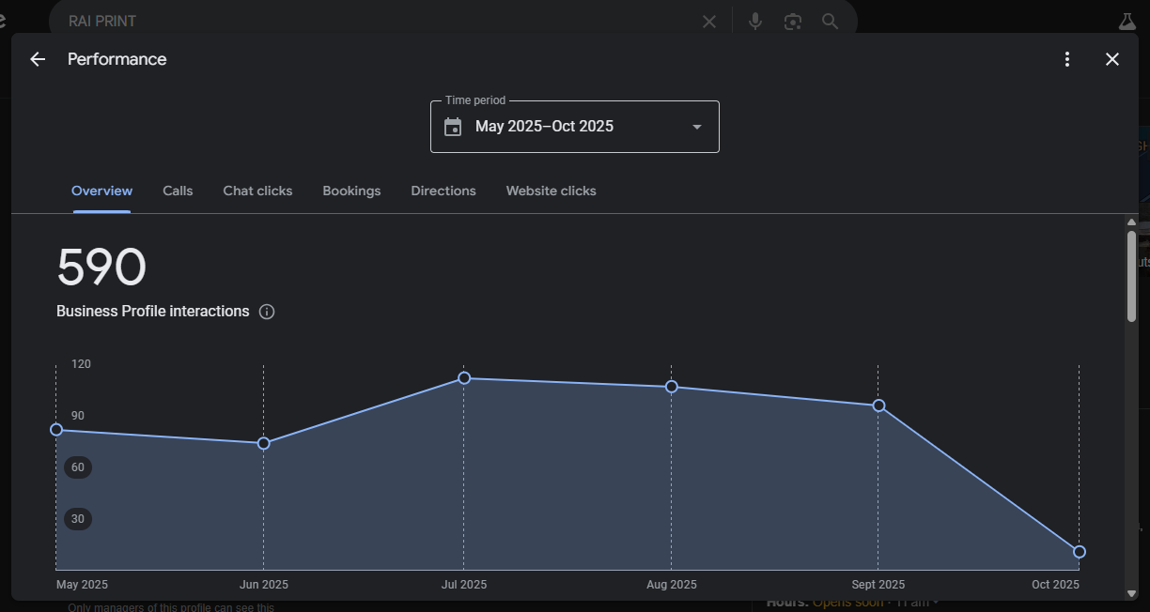Open search by image camera icon
The width and height of the screenshot is (1150, 612).
pos(793,21)
